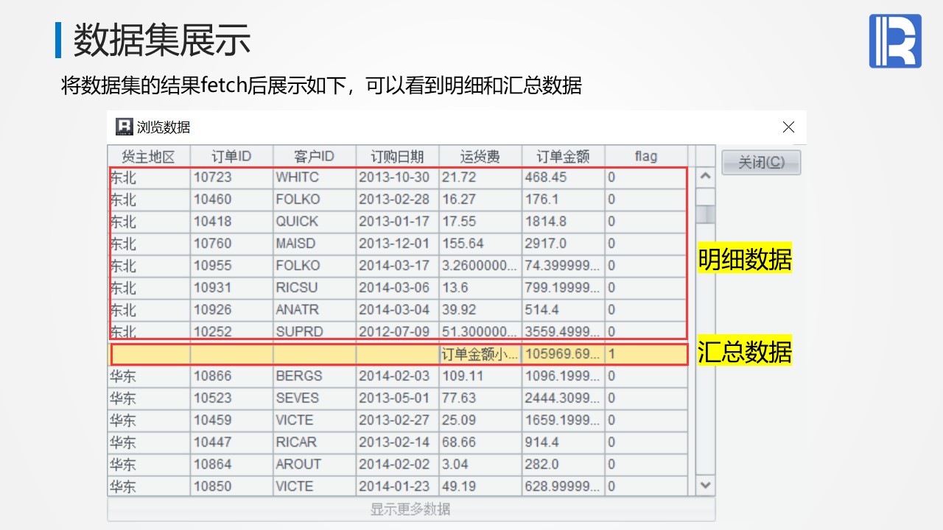Select order ID cell 10866
Screen dimensions: 943x530
point(231,376)
